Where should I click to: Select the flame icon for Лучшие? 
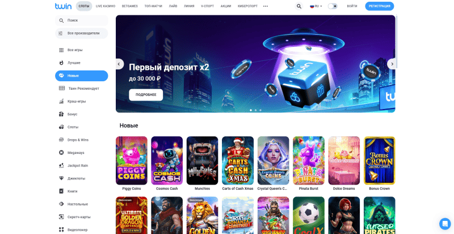pos(61,63)
